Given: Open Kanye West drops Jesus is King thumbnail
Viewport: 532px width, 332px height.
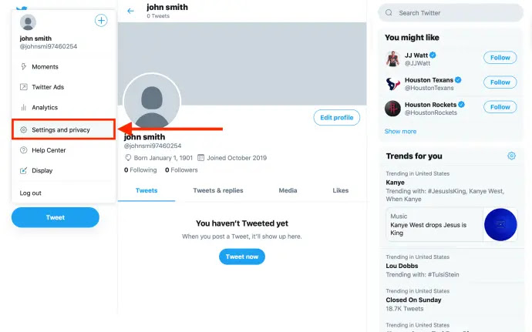Looking at the screenshot, I should click(x=500, y=224).
